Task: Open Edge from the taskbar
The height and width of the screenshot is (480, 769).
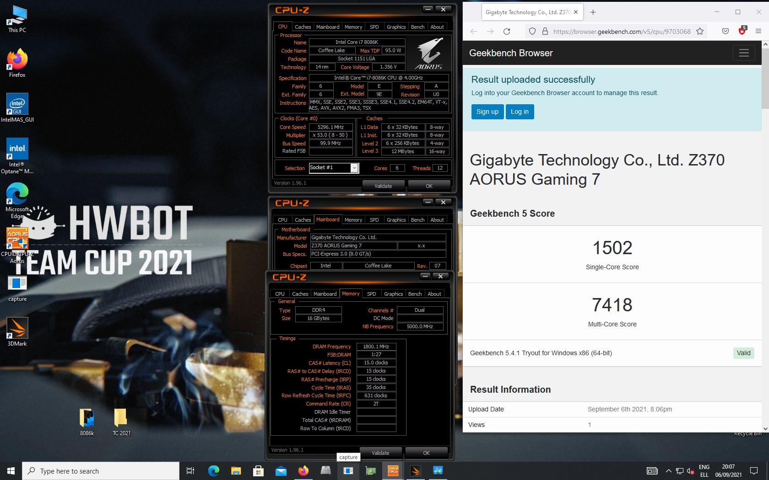Action: (213, 471)
